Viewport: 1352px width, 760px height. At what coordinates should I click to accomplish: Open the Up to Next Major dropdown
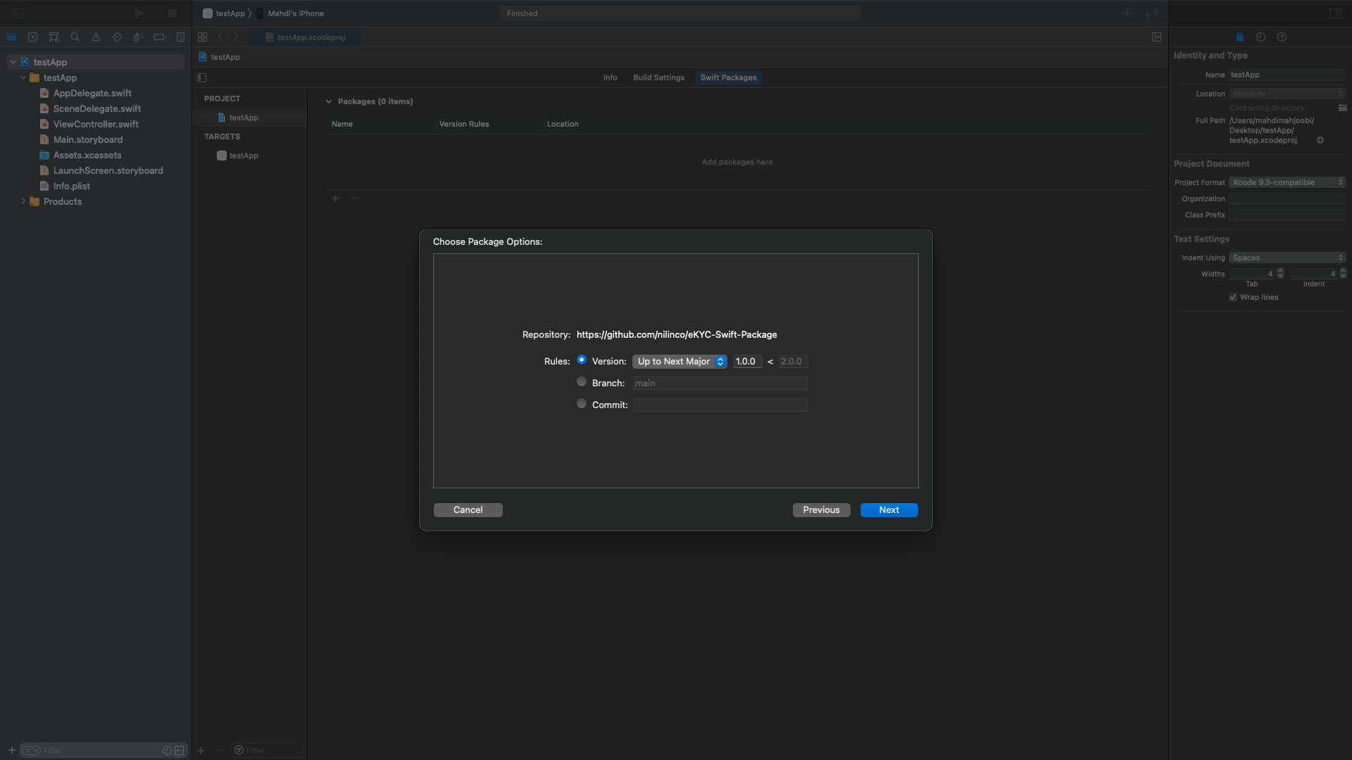click(x=680, y=362)
